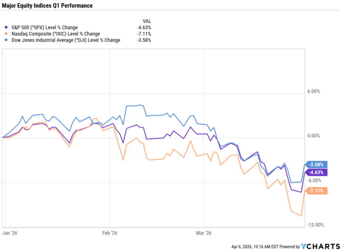
Task: Click the orange Nasdaq Composite legend dot
Action: [x=6, y=34]
